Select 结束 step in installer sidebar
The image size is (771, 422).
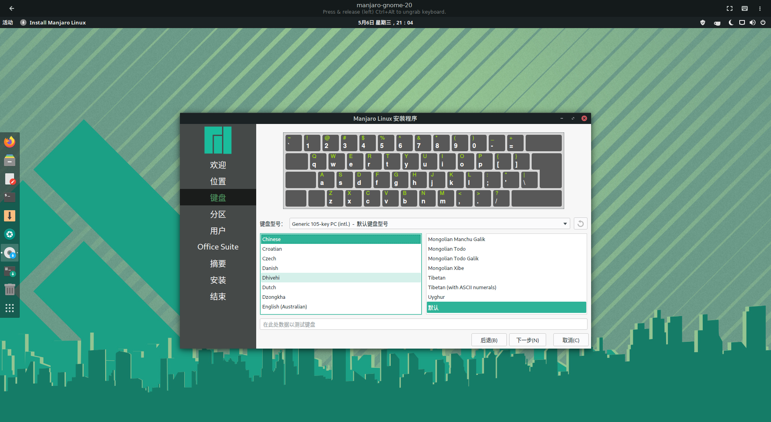pyautogui.click(x=218, y=296)
